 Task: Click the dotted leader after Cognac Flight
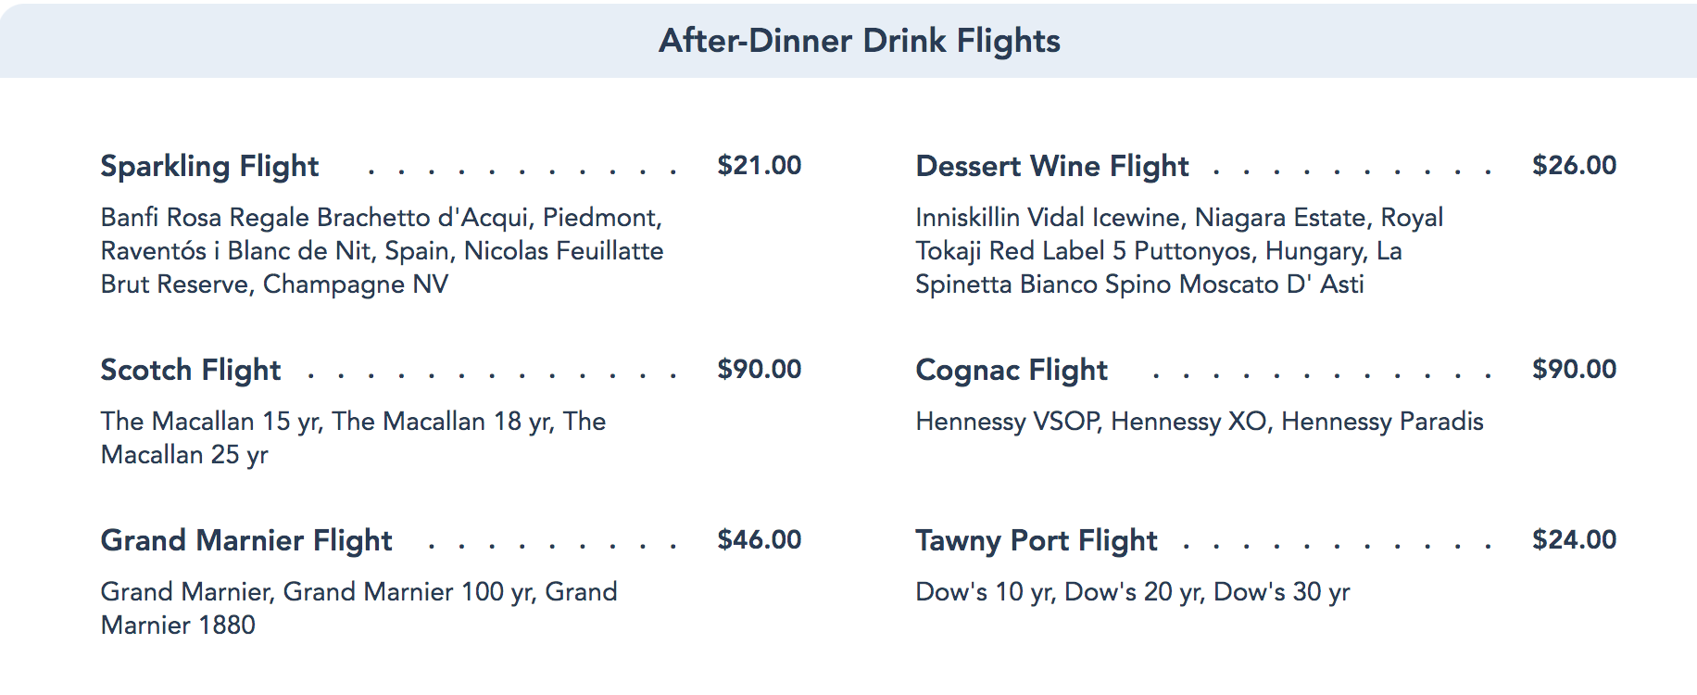pyautogui.click(x=1320, y=376)
